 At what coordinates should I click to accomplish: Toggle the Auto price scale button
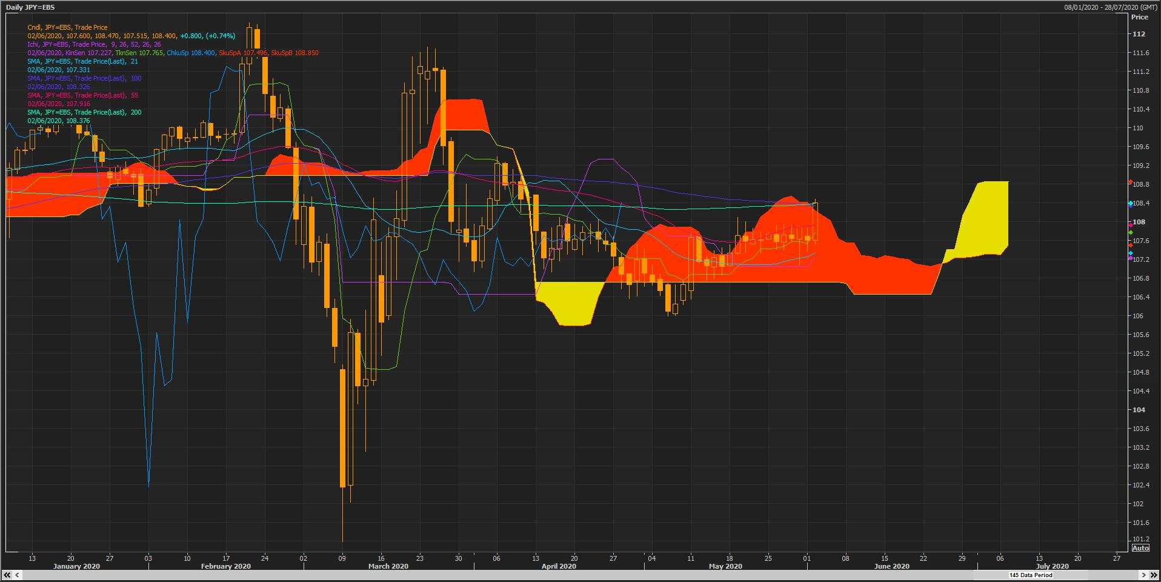1140,548
